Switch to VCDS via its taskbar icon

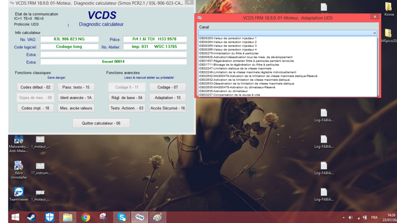[140, 217]
